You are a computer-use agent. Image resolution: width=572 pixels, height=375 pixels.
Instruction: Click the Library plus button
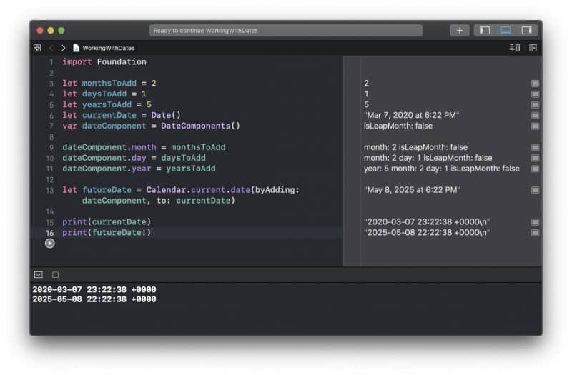click(x=460, y=30)
